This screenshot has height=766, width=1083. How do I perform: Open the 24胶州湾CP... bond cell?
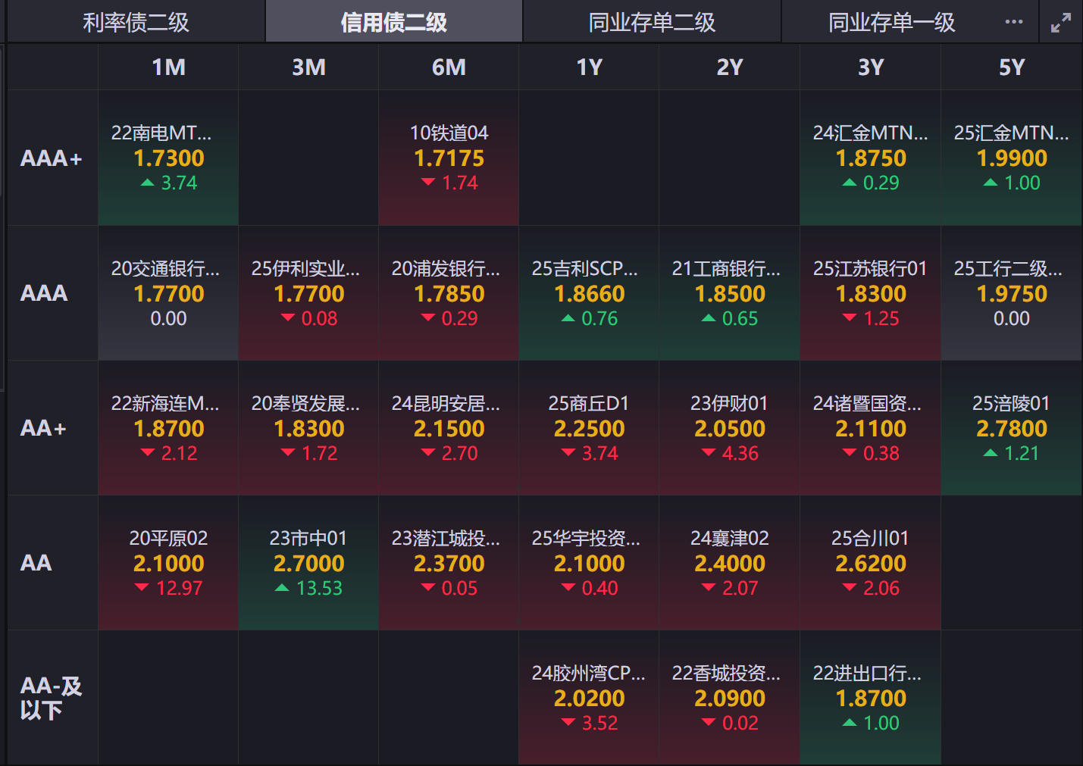coord(589,698)
